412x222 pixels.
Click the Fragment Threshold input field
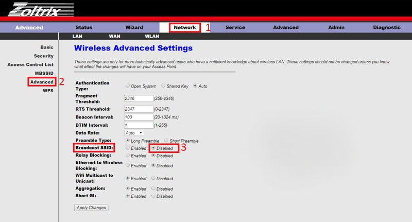pos(139,98)
